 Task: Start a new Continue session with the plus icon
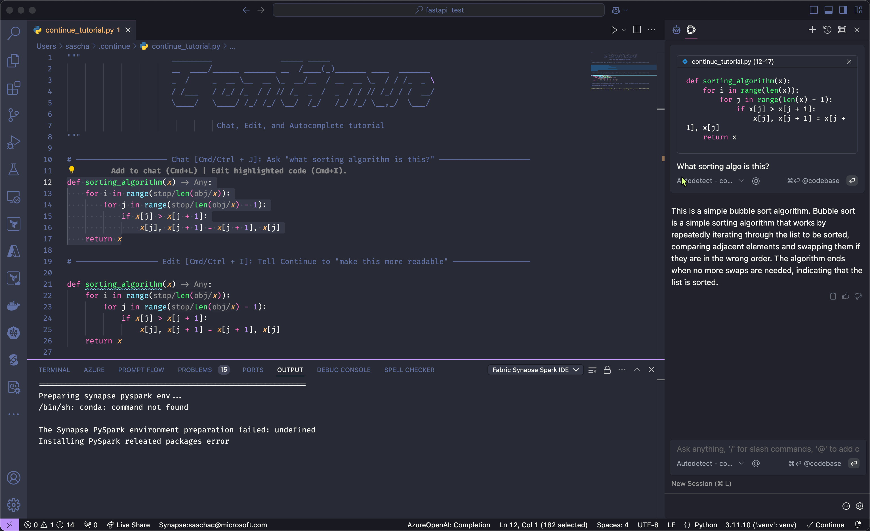(x=812, y=30)
